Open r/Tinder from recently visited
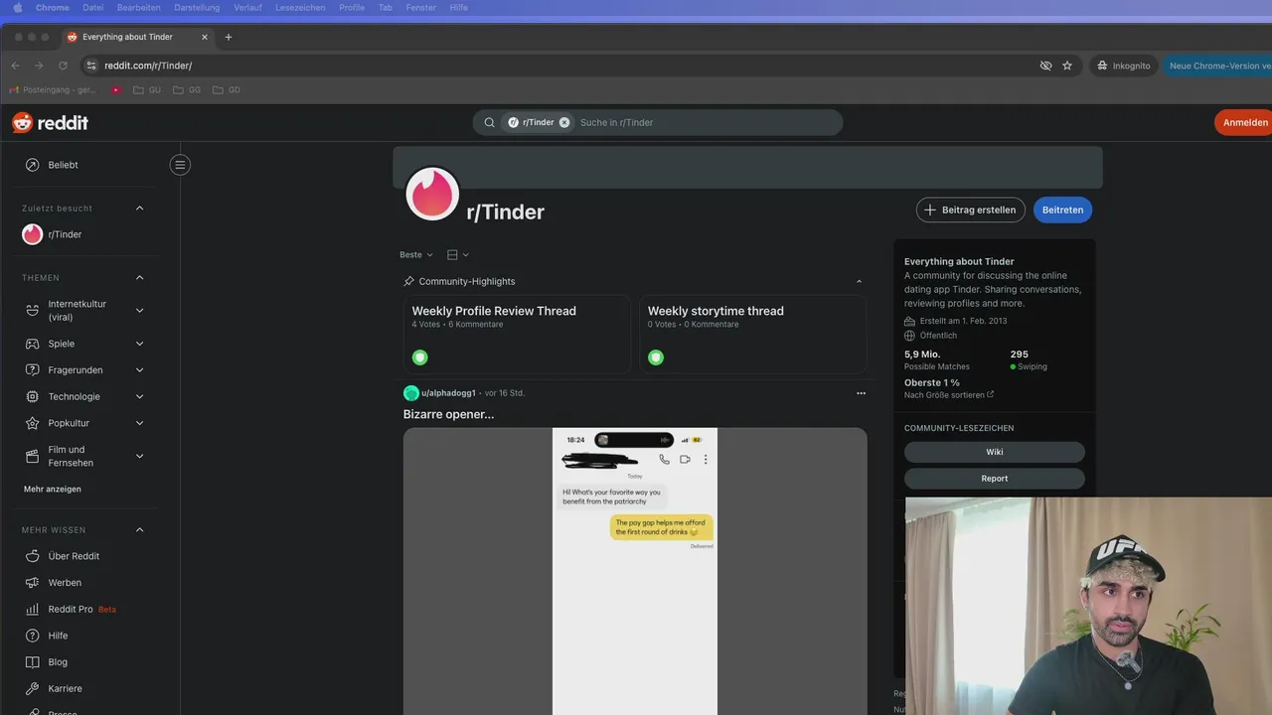This screenshot has height=715, width=1272. 65,234
